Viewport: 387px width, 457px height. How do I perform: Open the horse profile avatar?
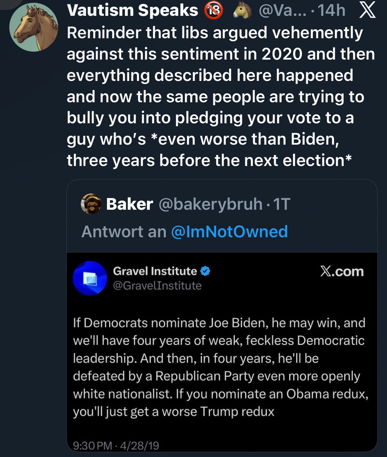33,28
